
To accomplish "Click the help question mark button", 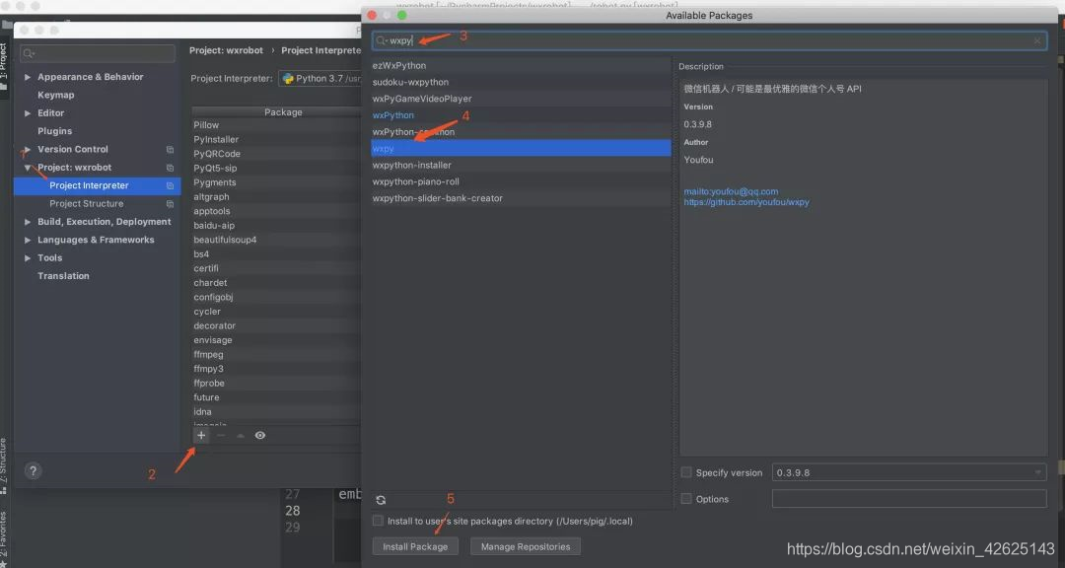I will click(33, 470).
